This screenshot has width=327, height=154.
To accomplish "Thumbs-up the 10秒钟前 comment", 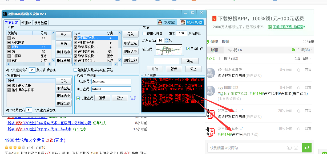I will 298,128.
